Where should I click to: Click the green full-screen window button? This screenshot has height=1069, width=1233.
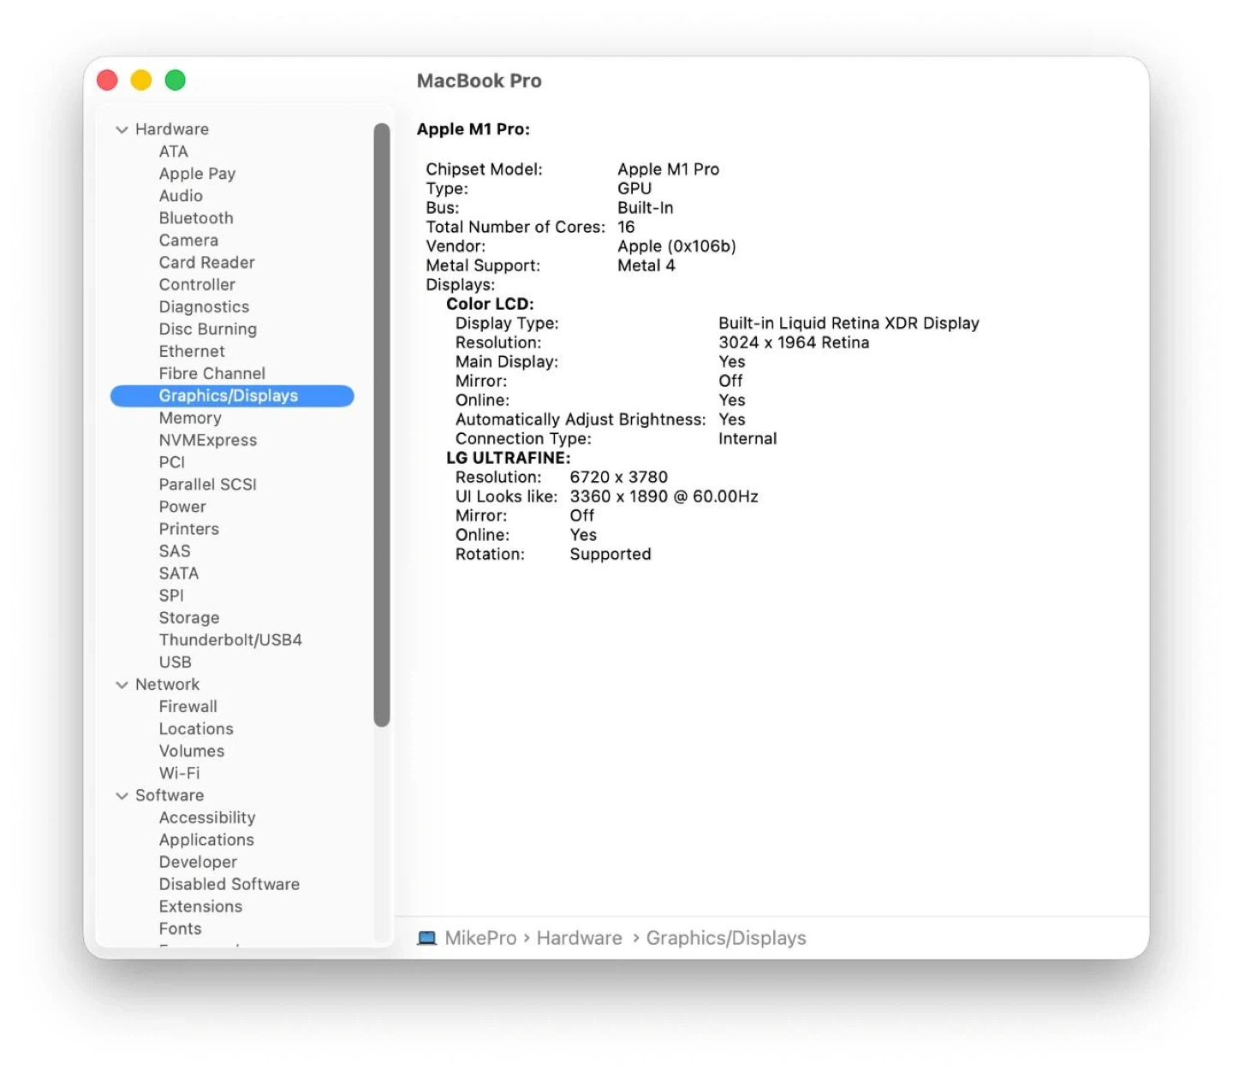(x=176, y=80)
